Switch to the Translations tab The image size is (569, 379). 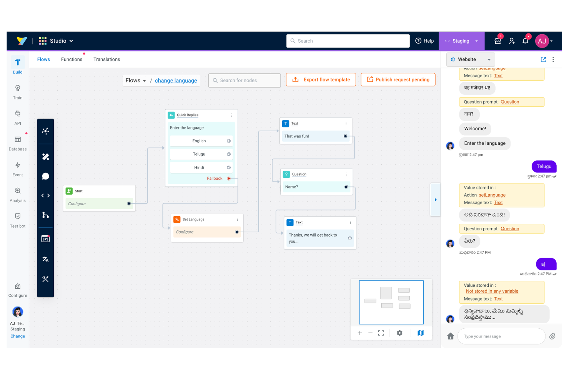click(106, 59)
